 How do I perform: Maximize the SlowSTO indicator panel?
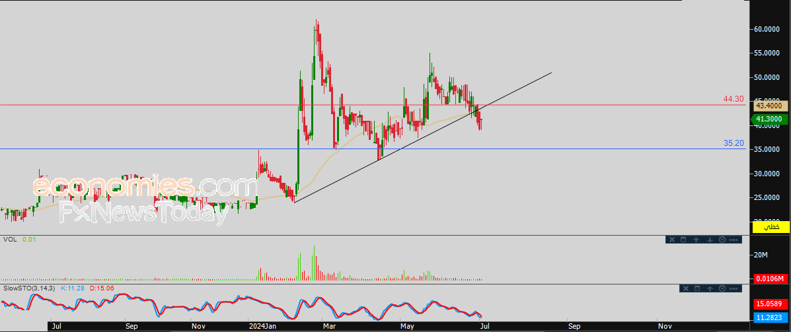697,288
